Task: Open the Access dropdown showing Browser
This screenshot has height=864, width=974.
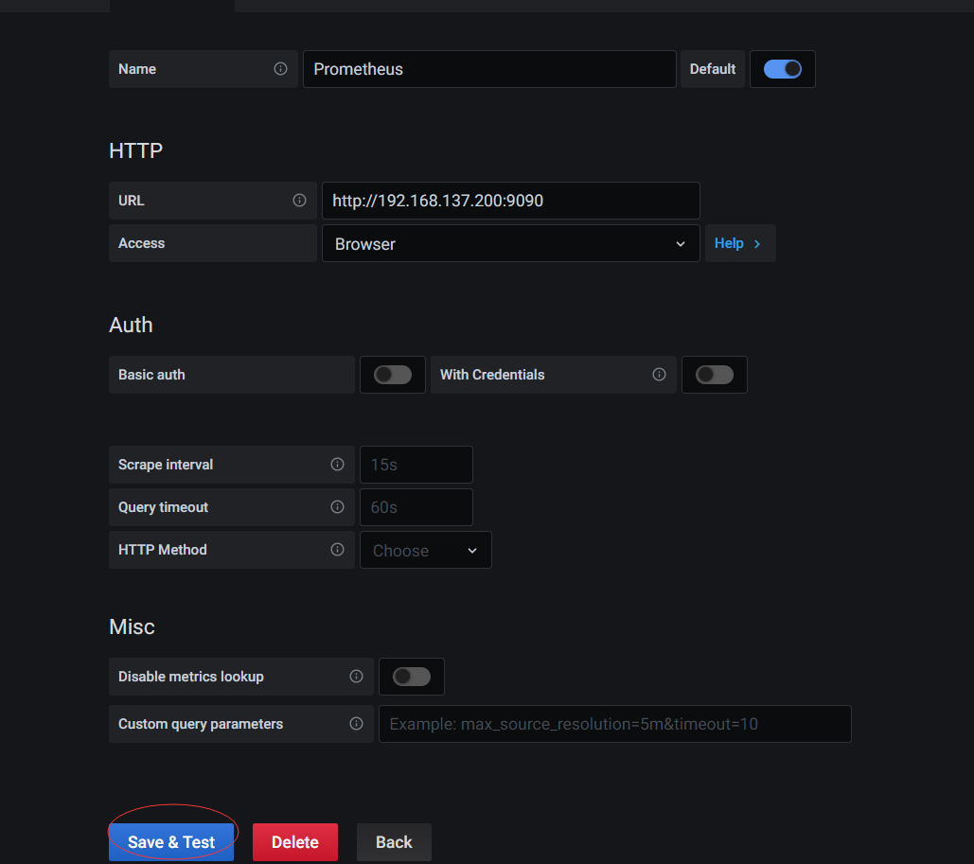Action: click(510, 243)
